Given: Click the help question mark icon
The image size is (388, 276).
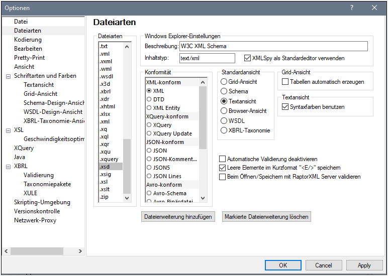Looking at the screenshot, I should click(351, 8).
